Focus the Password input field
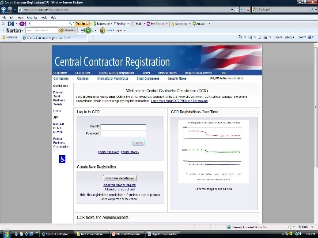 [x=123, y=134]
